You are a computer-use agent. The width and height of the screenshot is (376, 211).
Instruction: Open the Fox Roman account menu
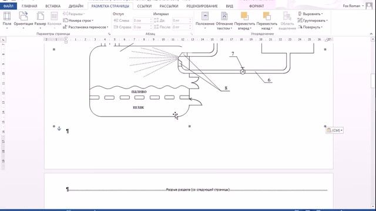click(x=353, y=6)
